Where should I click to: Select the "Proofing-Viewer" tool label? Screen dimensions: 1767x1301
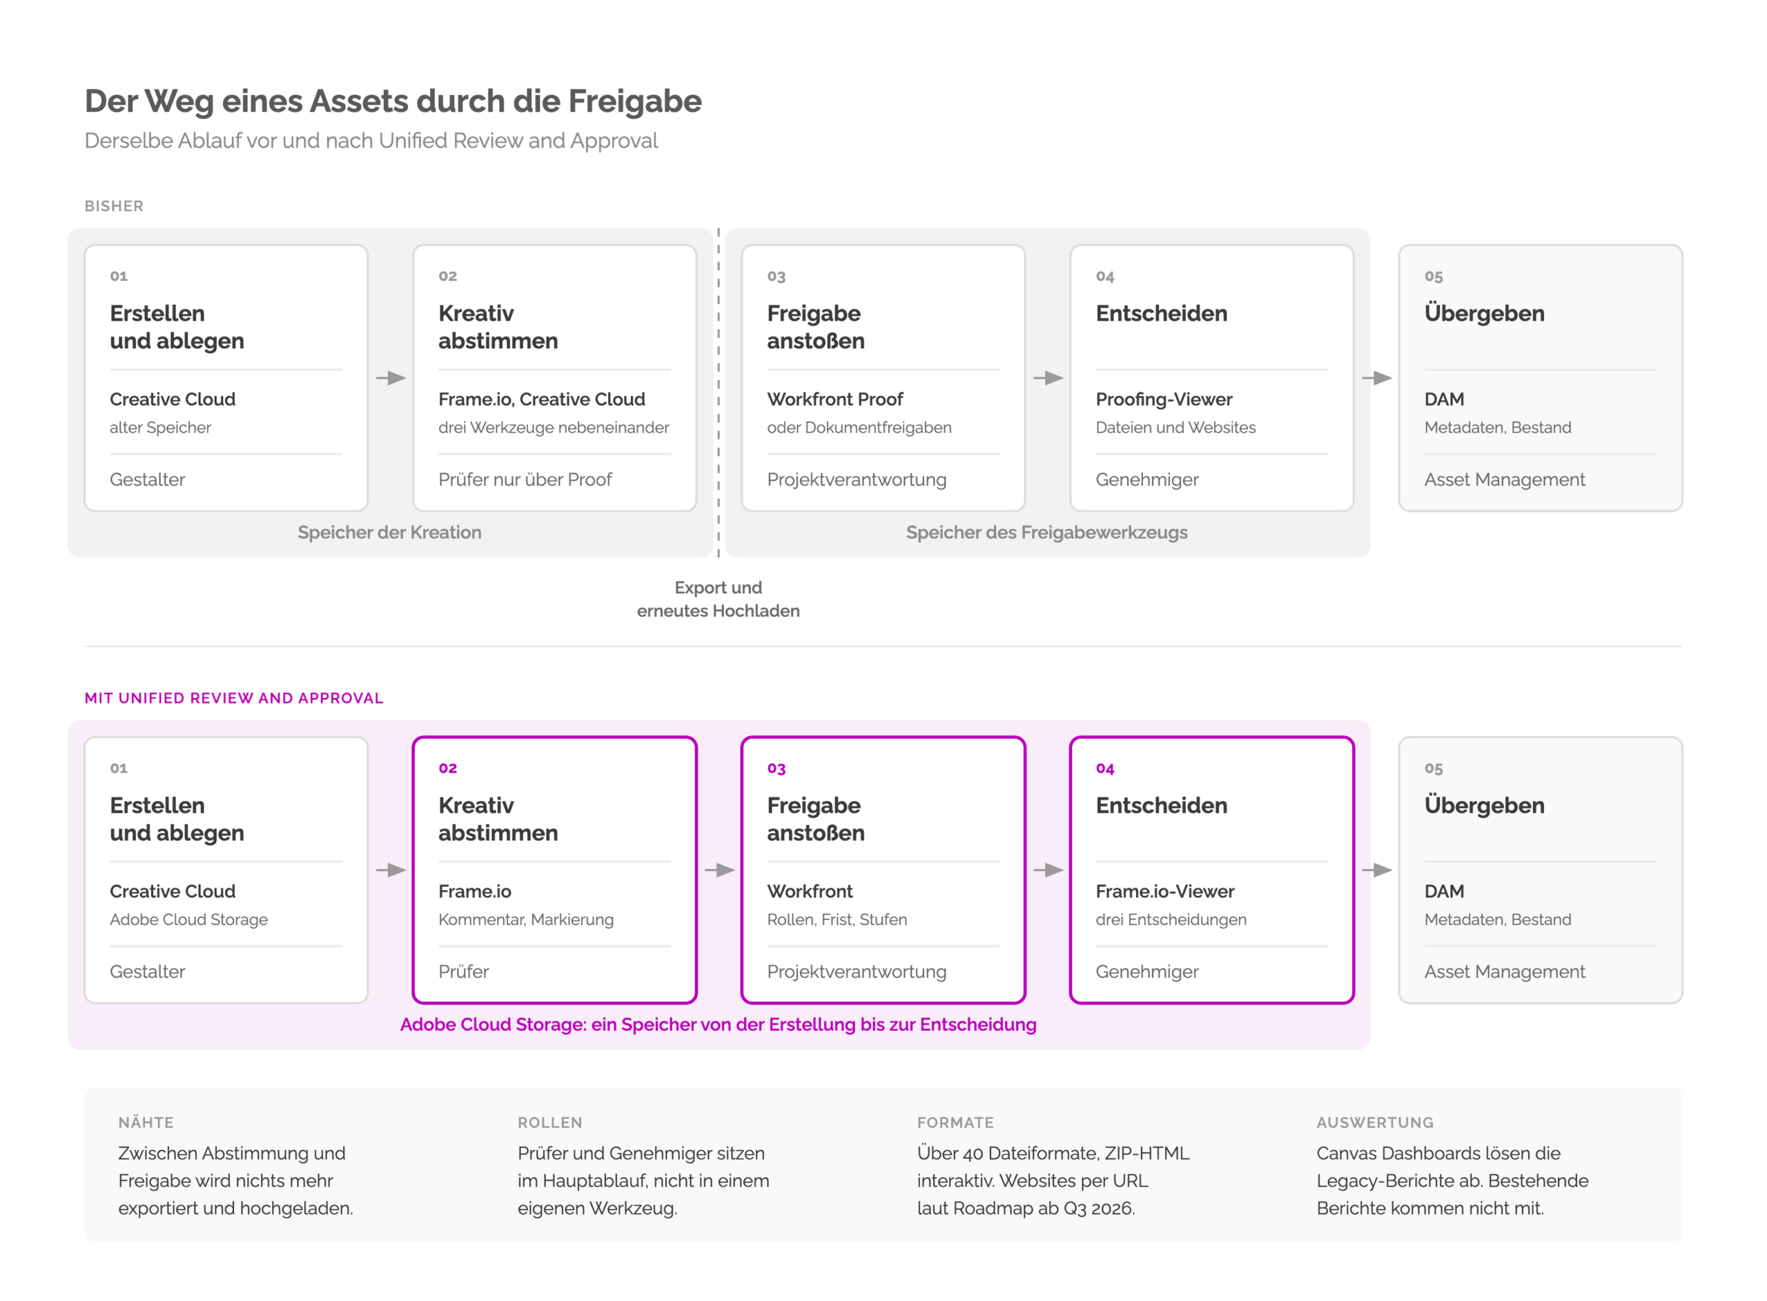pyautogui.click(x=1164, y=399)
